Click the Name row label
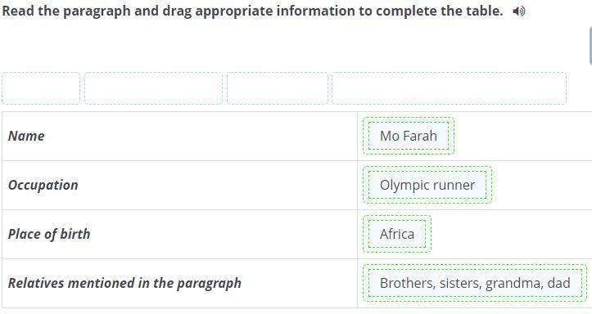The height and width of the screenshot is (314, 592). pos(26,136)
